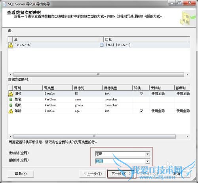This screenshot has width=198, height=183.
Task: Click the wizard icon in the title bar
Action: pyautogui.click(x=4, y=4)
